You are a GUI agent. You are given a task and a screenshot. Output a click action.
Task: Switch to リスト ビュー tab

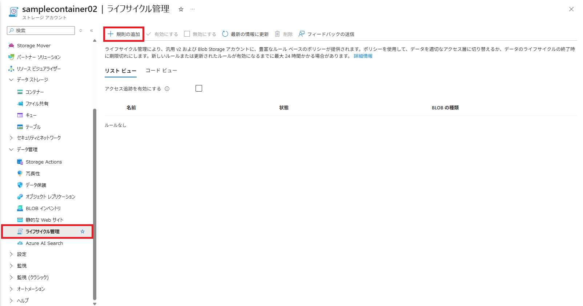point(121,71)
